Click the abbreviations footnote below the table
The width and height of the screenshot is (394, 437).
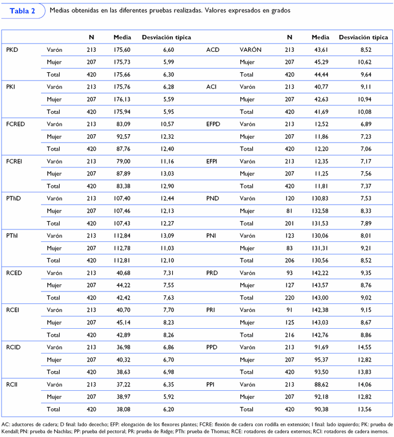point(196,426)
